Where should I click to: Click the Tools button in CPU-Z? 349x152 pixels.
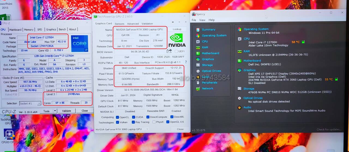[x=46, y=111]
